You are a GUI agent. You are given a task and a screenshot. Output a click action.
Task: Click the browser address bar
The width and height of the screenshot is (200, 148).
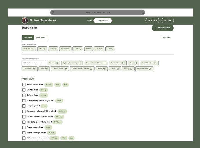pyautogui.click(x=98, y=12)
